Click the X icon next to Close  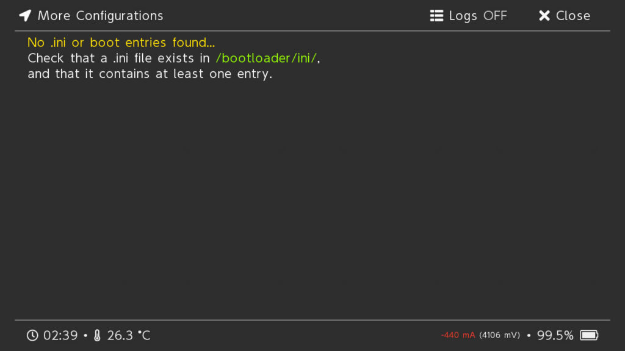pyautogui.click(x=544, y=15)
